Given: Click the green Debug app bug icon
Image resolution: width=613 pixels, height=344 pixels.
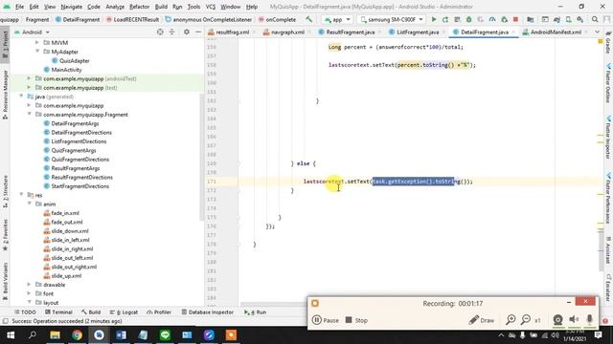Looking at the screenshot, I should pos(468,19).
